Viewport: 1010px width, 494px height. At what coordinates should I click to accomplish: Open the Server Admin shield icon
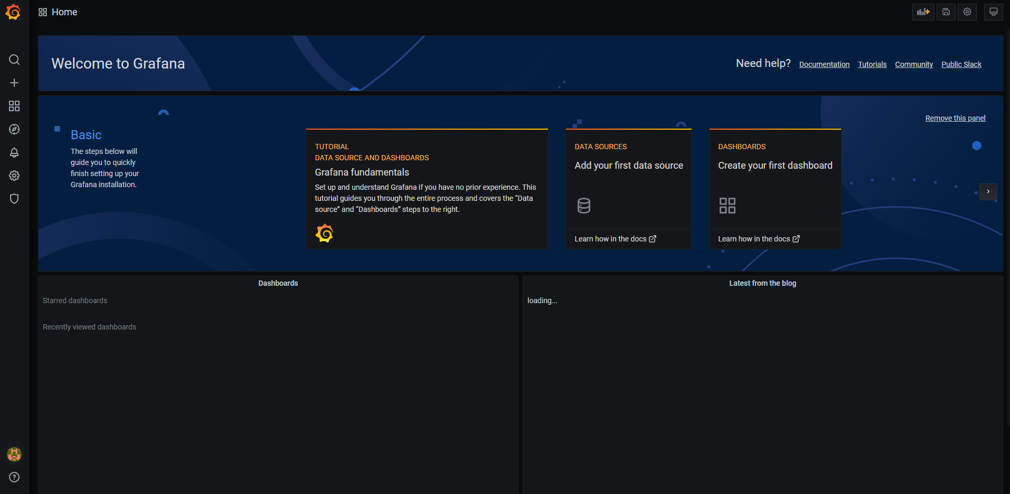14,199
